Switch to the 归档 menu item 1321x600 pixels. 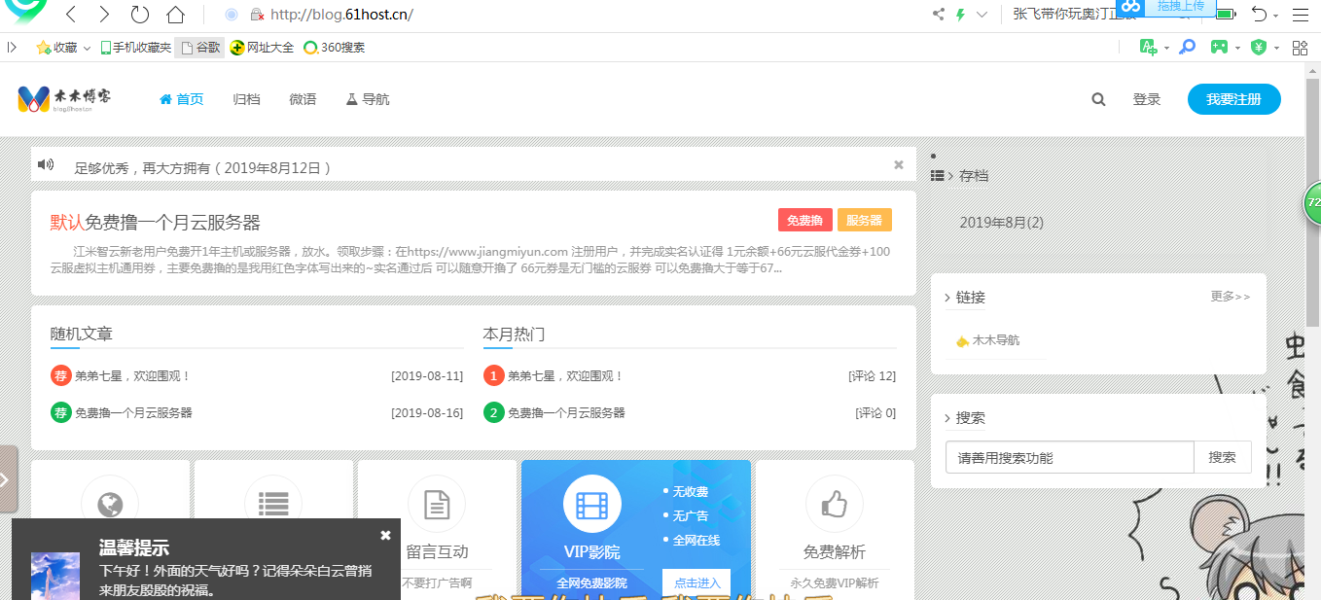[246, 98]
